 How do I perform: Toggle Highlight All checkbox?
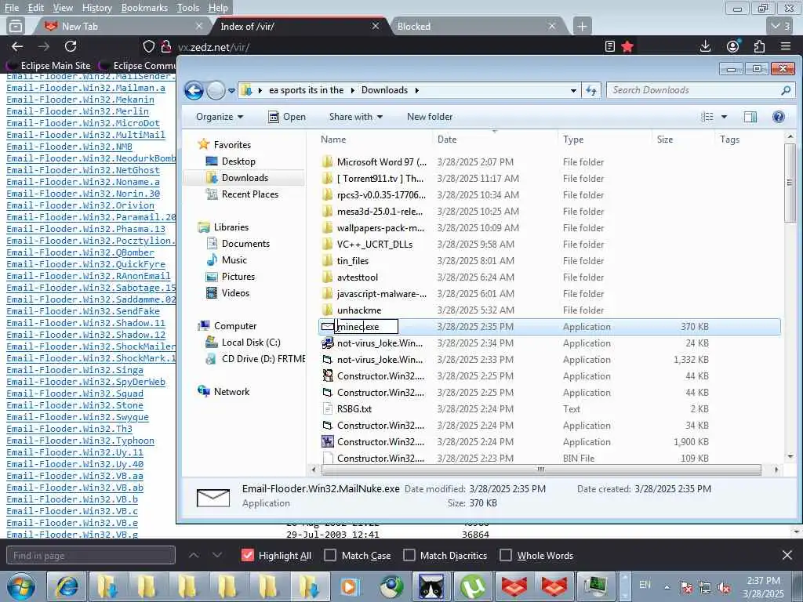tap(247, 555)
